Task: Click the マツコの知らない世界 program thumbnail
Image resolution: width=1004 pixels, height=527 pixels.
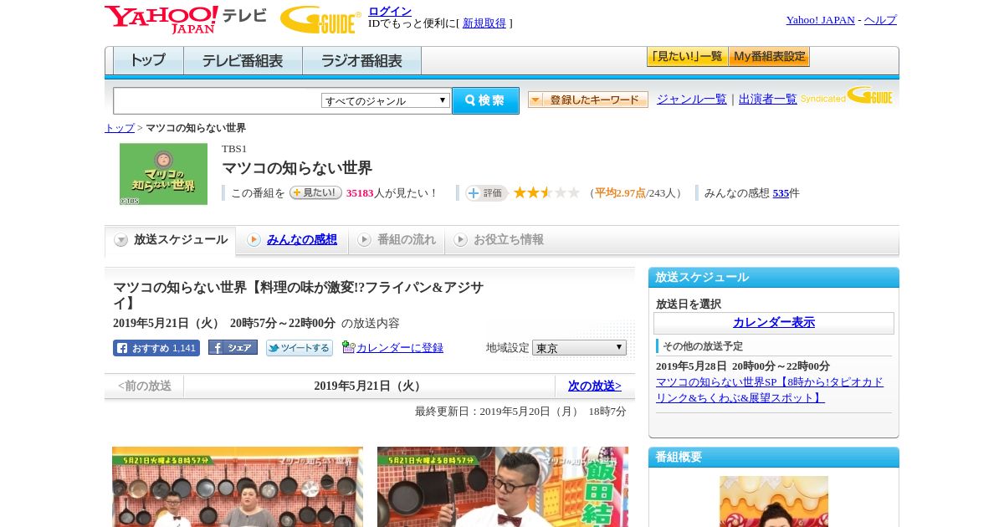Action: pos(163,174)
